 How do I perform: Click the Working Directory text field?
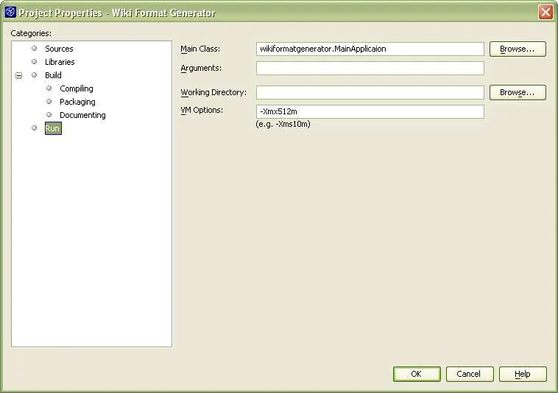coord(370,92)
